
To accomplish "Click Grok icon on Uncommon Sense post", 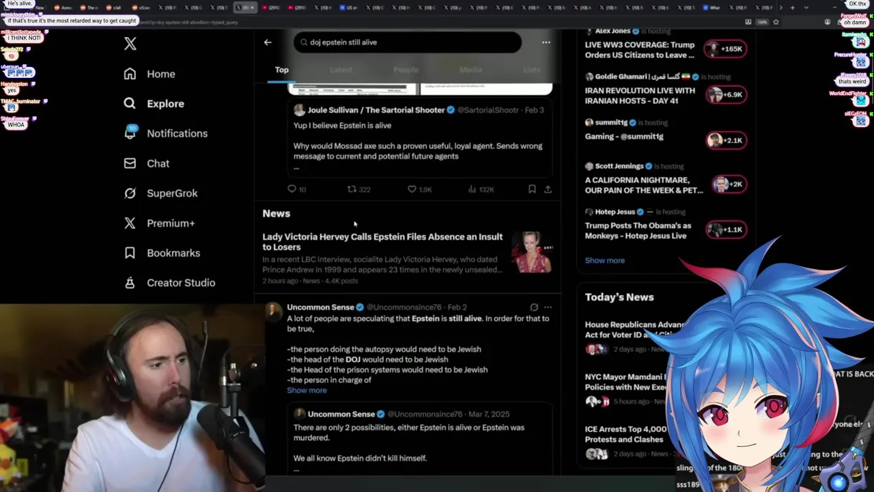I will [534, 307].
